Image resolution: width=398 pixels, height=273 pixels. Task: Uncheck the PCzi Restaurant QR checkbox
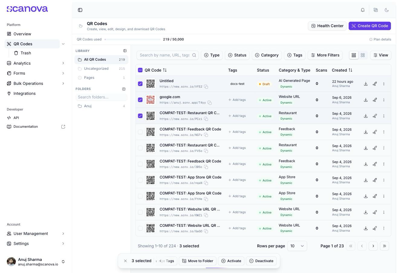[x=140, y=116]
